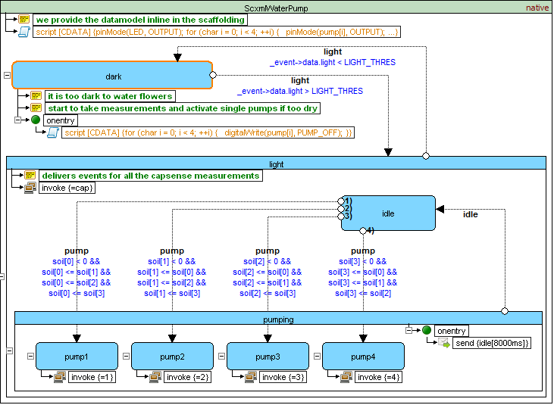Image resolution: width=554 pixels, height=405 pixels.
Task: Select the invoke icon under pump1 state
Action: pos(58,376)
